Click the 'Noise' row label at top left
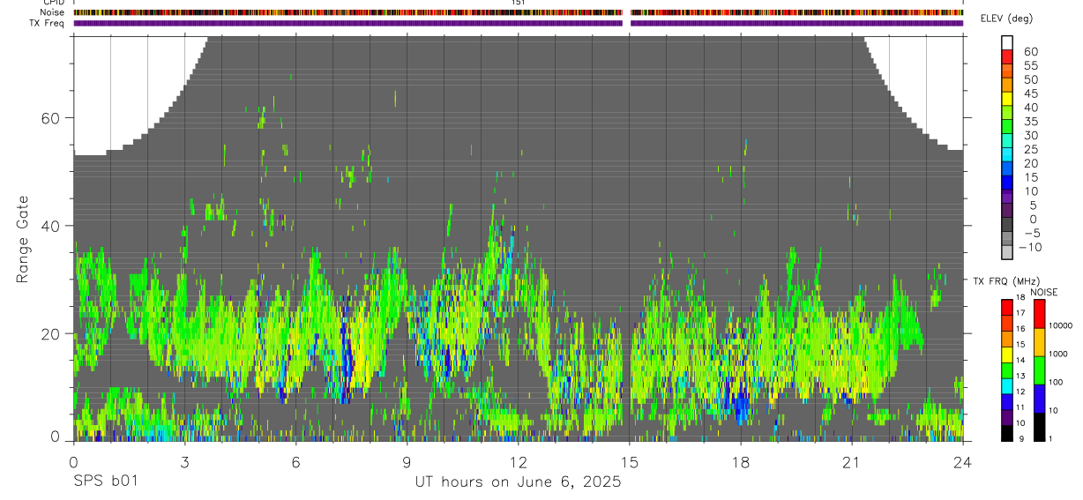Viewport: 1083px width, 500px height. pos(53,13)
